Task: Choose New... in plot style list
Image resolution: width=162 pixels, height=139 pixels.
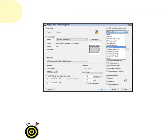Action: pos(116,58)
